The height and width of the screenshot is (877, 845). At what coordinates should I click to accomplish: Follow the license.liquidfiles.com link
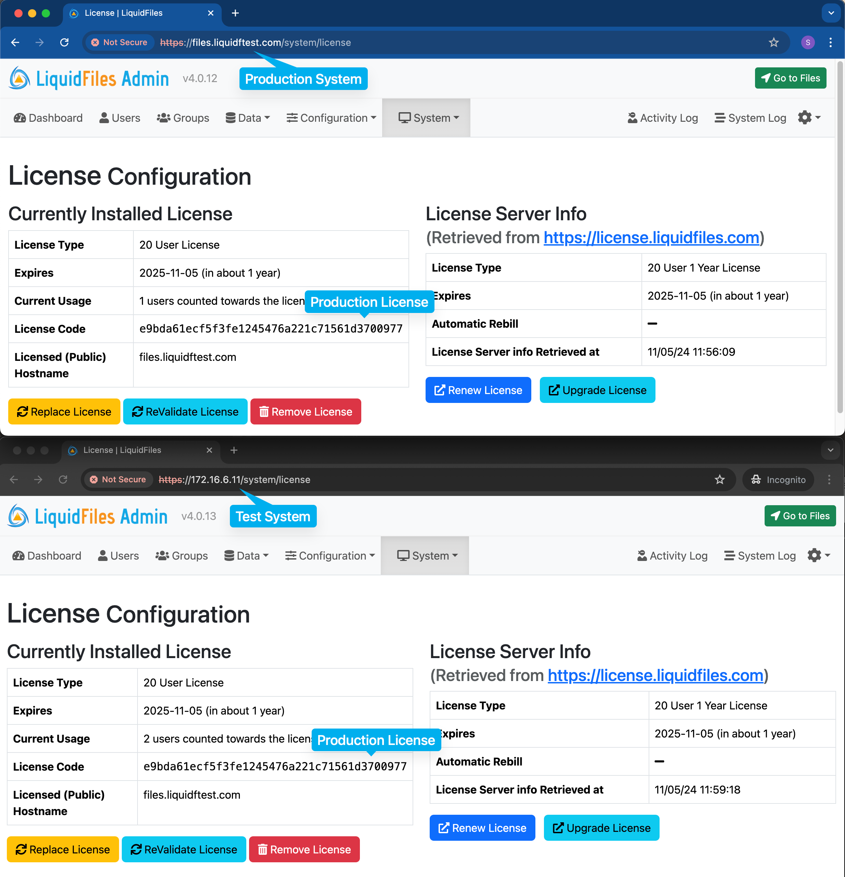coord(651,238)
